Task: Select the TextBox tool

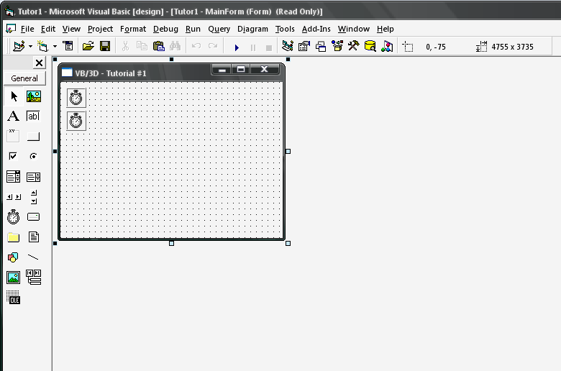Action: coord(34,116)
